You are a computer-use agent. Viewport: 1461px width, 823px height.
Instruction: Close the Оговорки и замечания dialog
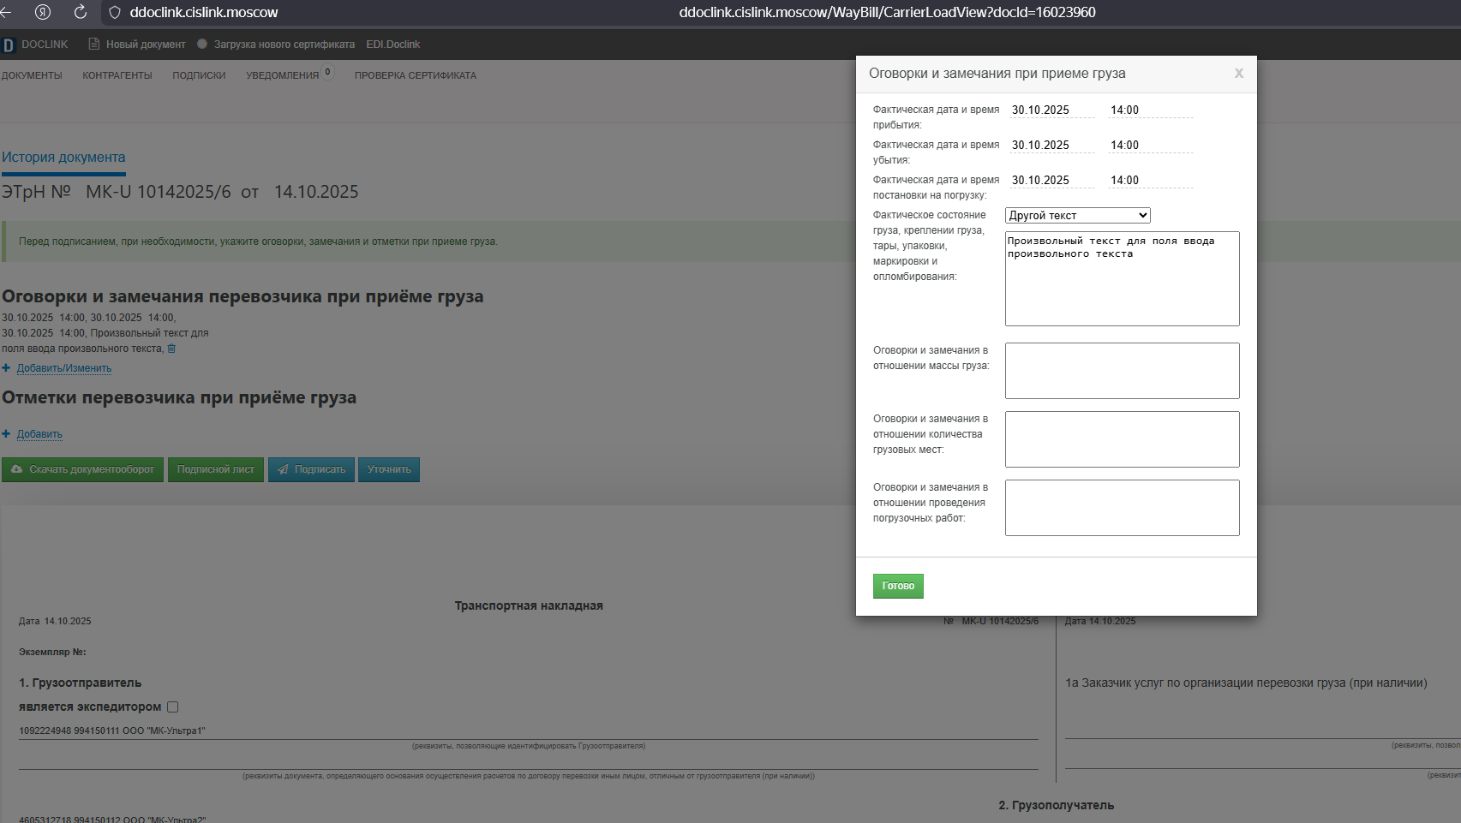click(x=1239, y=74)
